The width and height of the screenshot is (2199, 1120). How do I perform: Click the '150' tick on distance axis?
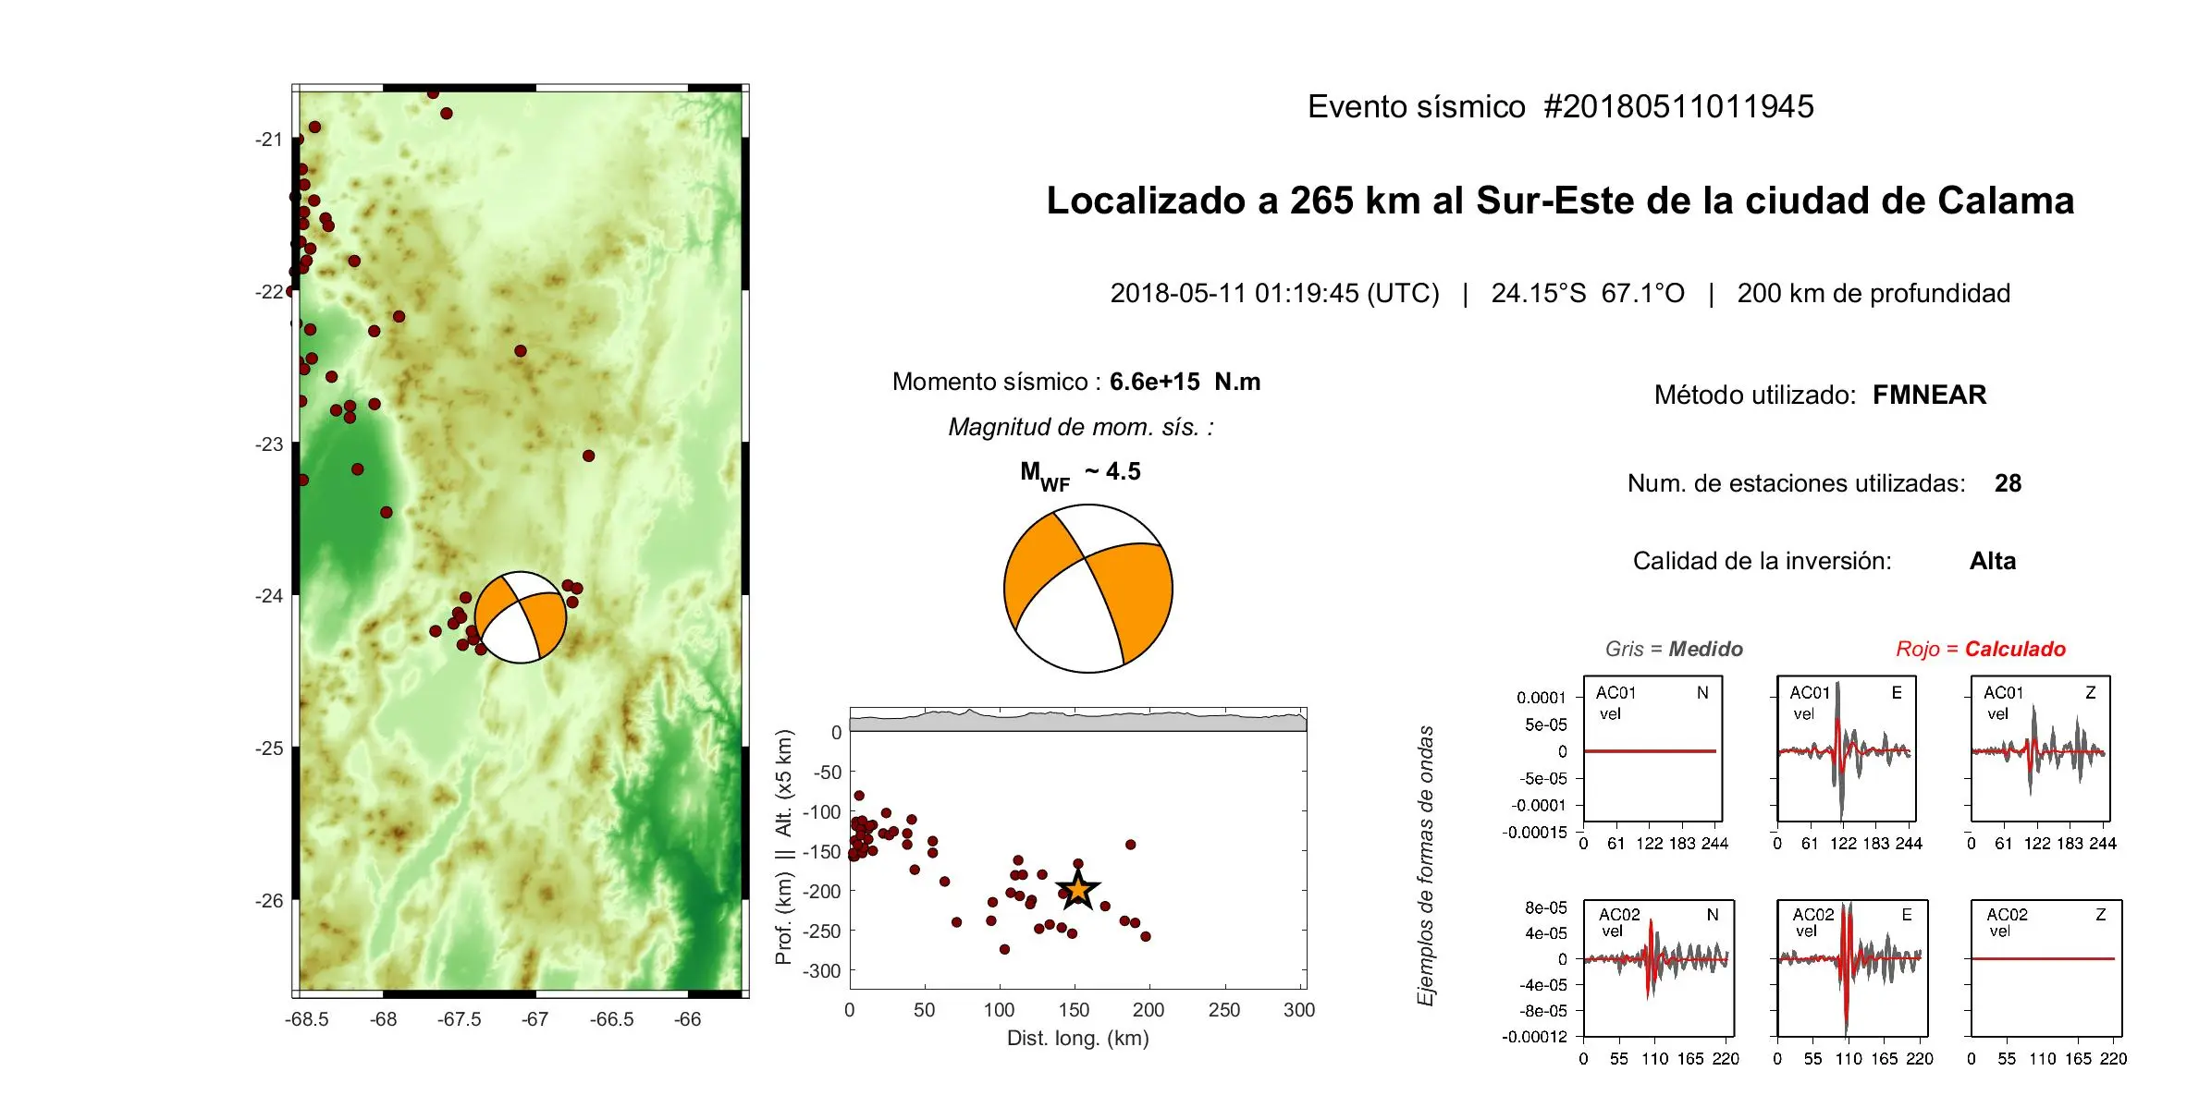coord(1074,1010)
